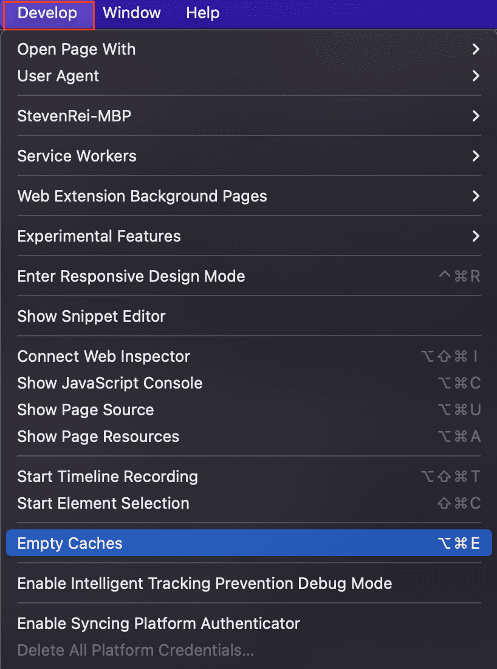Expand the User Agent submenu
Screen dimensions: 497x669
click(58, 76)
